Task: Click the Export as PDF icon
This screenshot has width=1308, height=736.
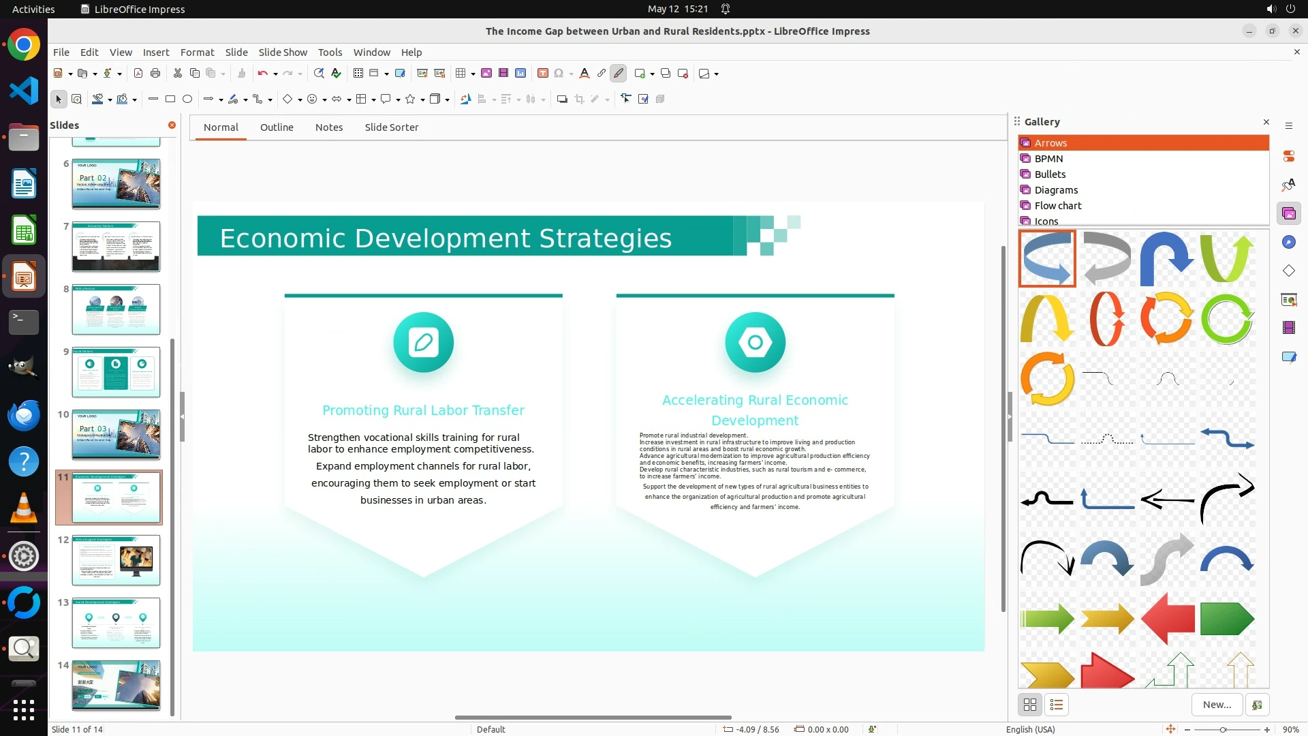Action: (138, 74)
